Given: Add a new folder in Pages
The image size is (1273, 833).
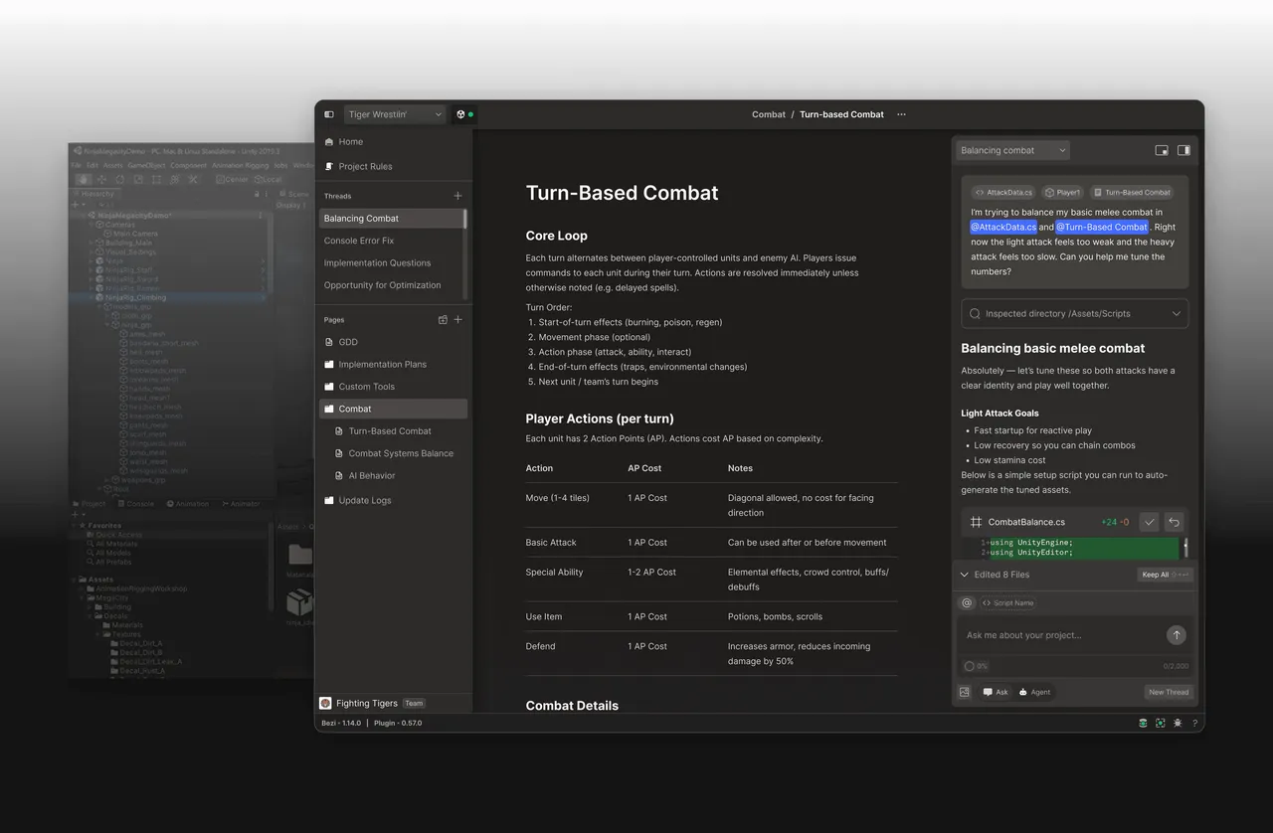Looking at the screenshot, I should tap(443, 320).
